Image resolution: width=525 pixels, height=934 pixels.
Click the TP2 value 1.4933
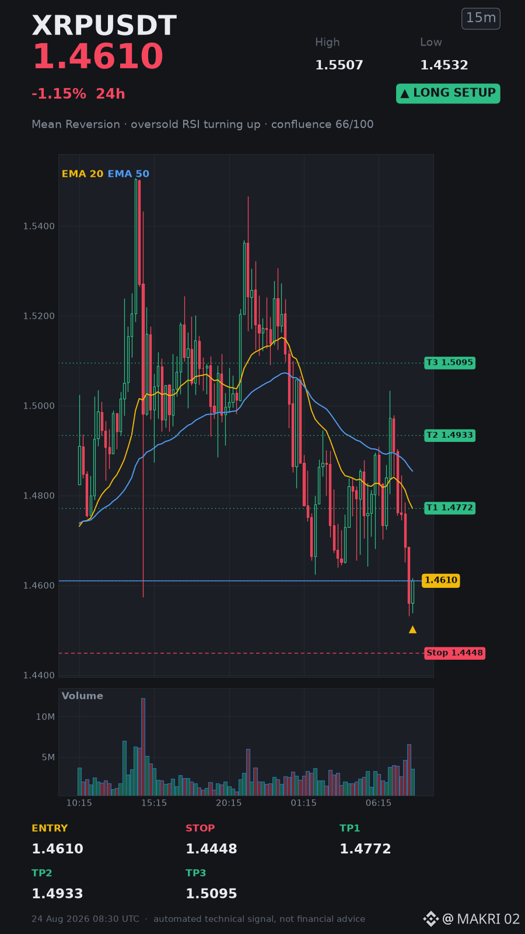[x=57, y=894]
